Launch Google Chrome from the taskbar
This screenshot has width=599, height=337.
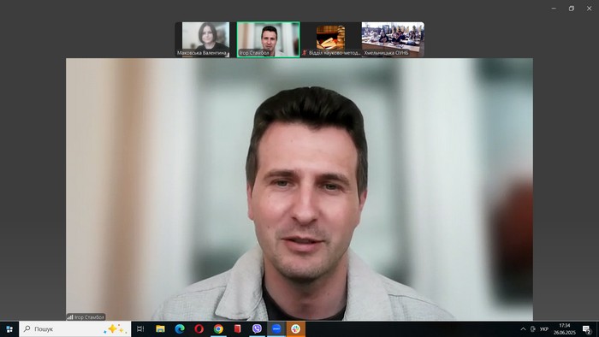[218, 329]
